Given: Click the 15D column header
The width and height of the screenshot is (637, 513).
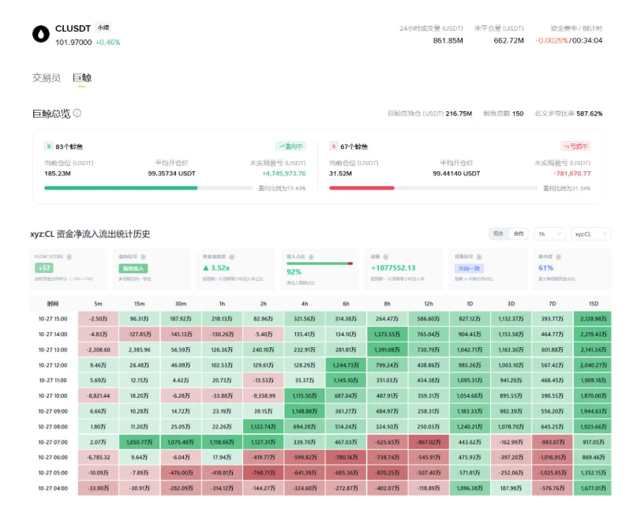Looking at the screenshot, I should tap(594, 303).
